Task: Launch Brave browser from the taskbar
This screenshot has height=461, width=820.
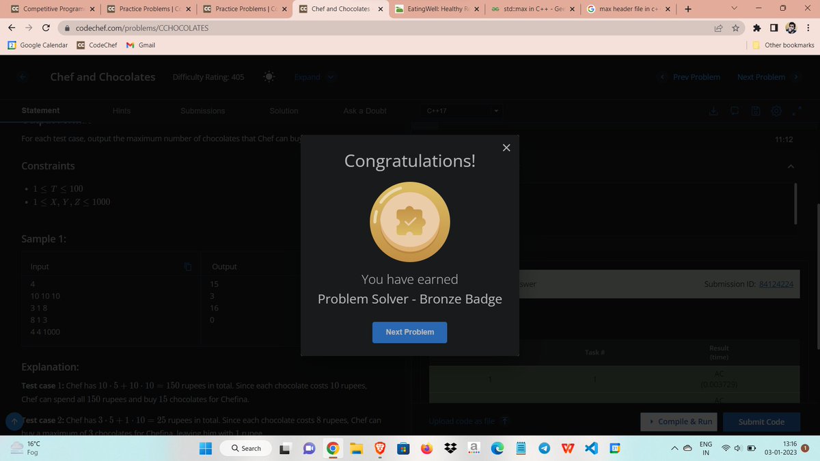Action: coord(379,448)
